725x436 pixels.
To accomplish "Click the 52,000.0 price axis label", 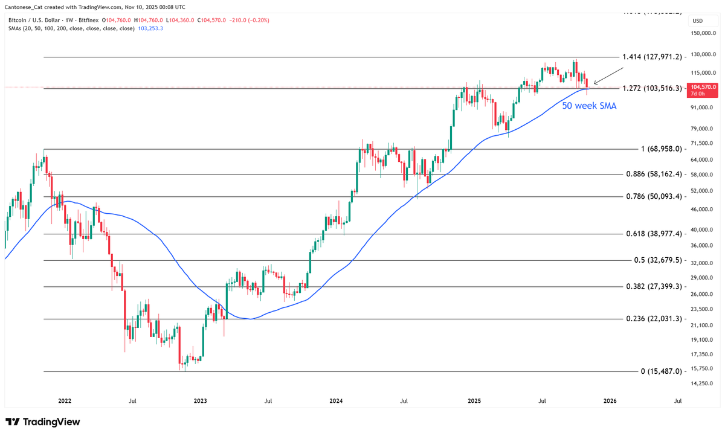I will [x=703, y=191].
